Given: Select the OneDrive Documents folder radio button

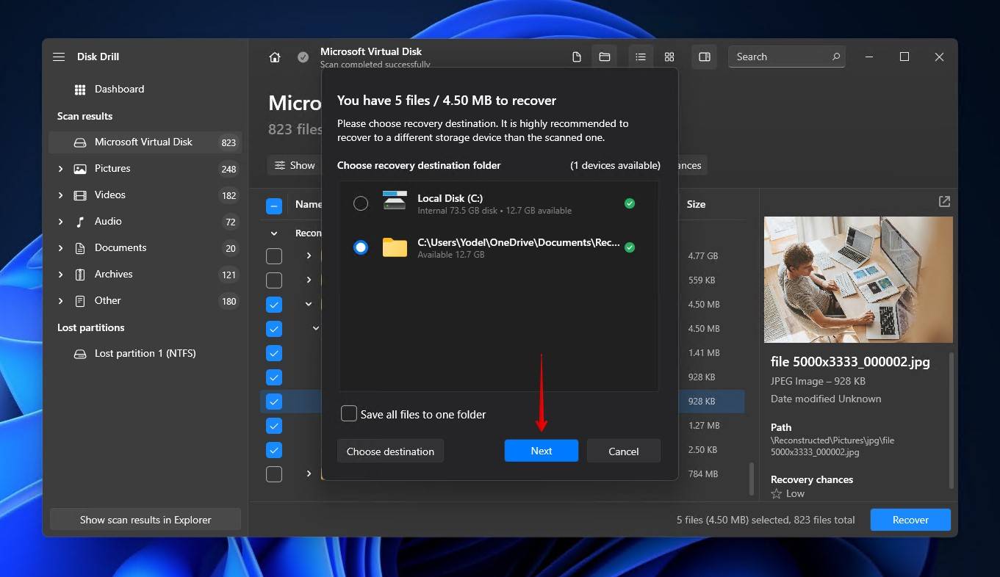Looking at the screenshot, I should point(361,247).
